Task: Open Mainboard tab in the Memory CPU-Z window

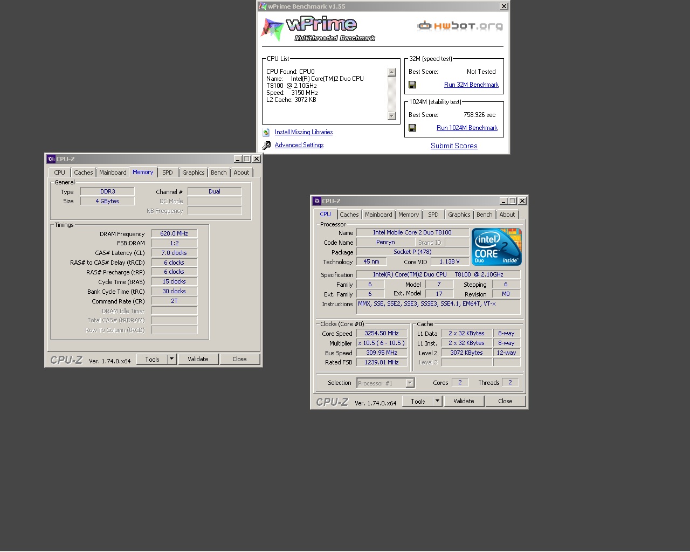Action: click(113, 172)
